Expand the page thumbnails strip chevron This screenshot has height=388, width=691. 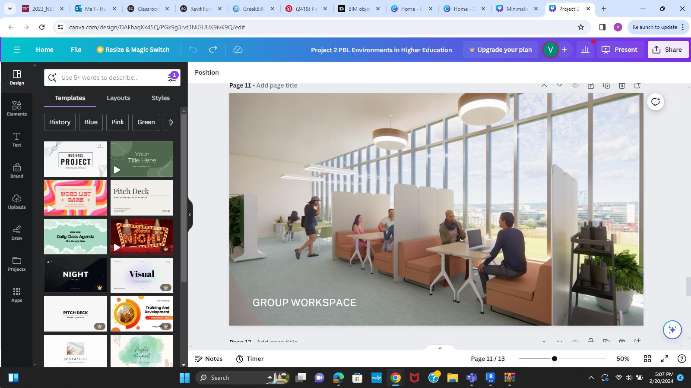tap(440, 348)
